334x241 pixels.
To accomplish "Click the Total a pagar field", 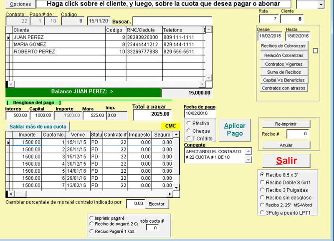I will (152, 114).
